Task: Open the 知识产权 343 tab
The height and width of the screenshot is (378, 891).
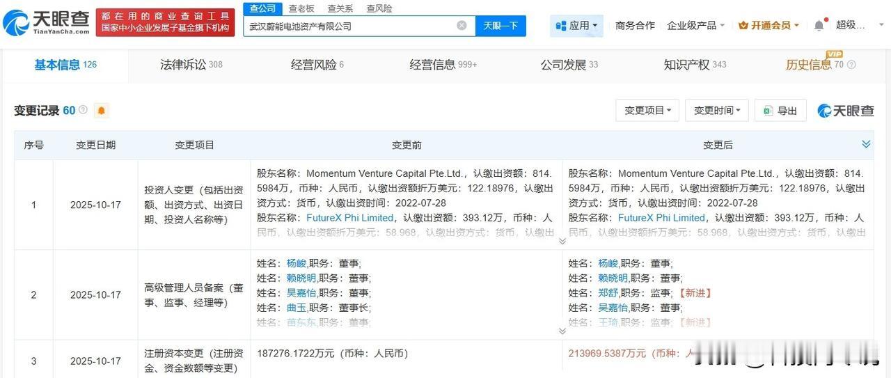Action: coord(695,65)
